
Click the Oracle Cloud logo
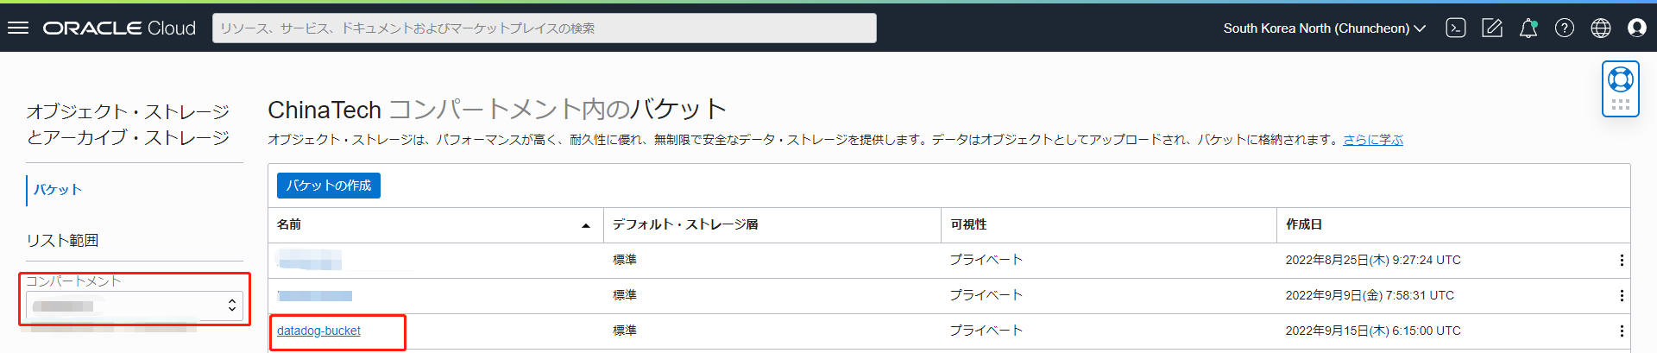coord(120,28)
